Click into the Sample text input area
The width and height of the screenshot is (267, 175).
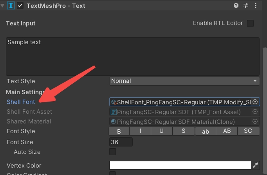click(x=132, y=57)
